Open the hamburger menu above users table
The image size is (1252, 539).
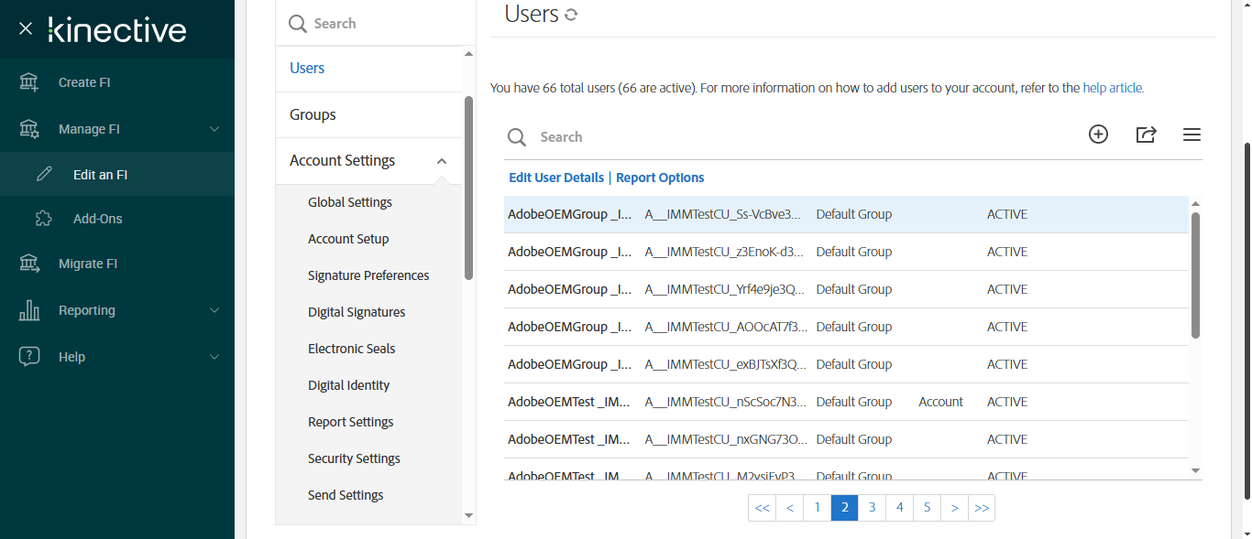click(x=1192, y=135)
